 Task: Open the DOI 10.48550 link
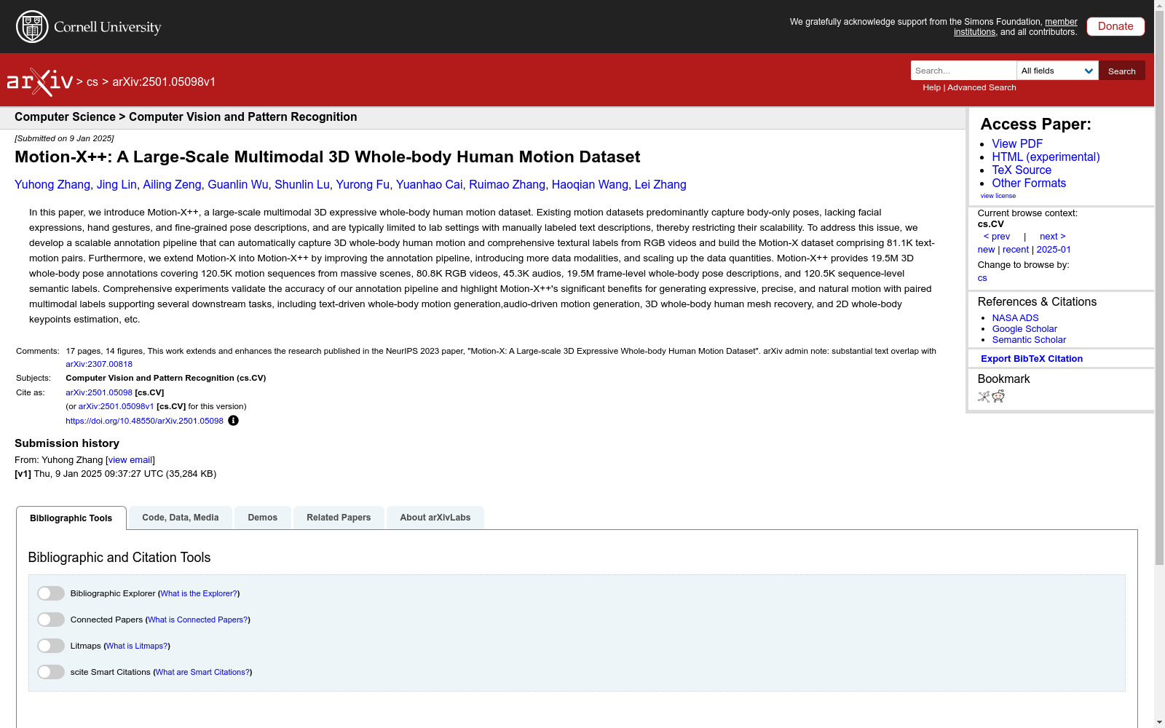click(144, 421)
